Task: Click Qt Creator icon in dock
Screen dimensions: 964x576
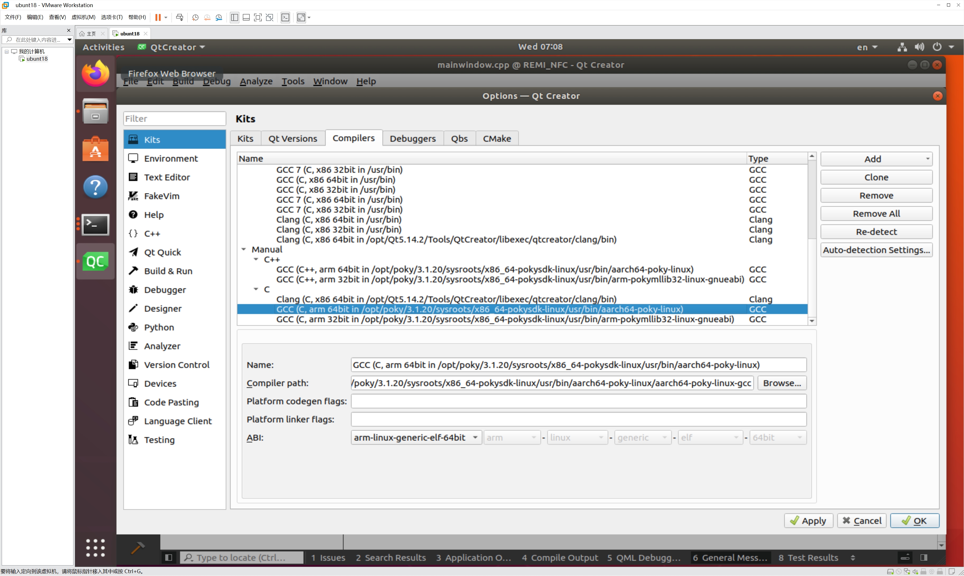Action: click(x=96, y=261)
